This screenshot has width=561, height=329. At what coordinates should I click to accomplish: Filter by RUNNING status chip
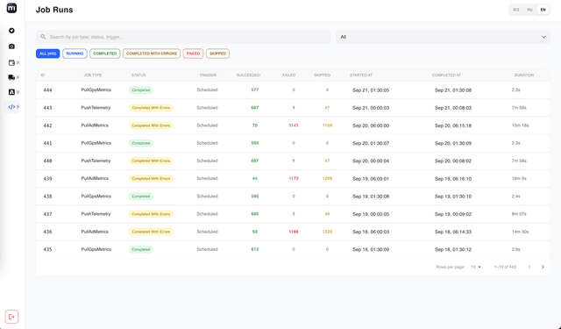click(x=75, y=54)
